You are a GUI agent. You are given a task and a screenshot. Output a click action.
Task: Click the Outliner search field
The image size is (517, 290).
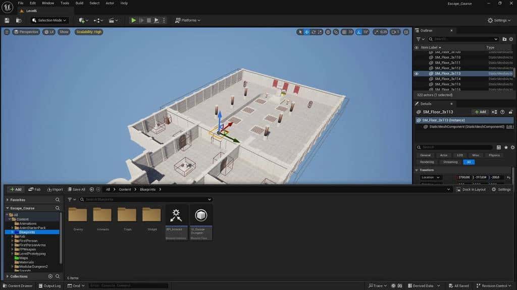(x=463, y=39)
